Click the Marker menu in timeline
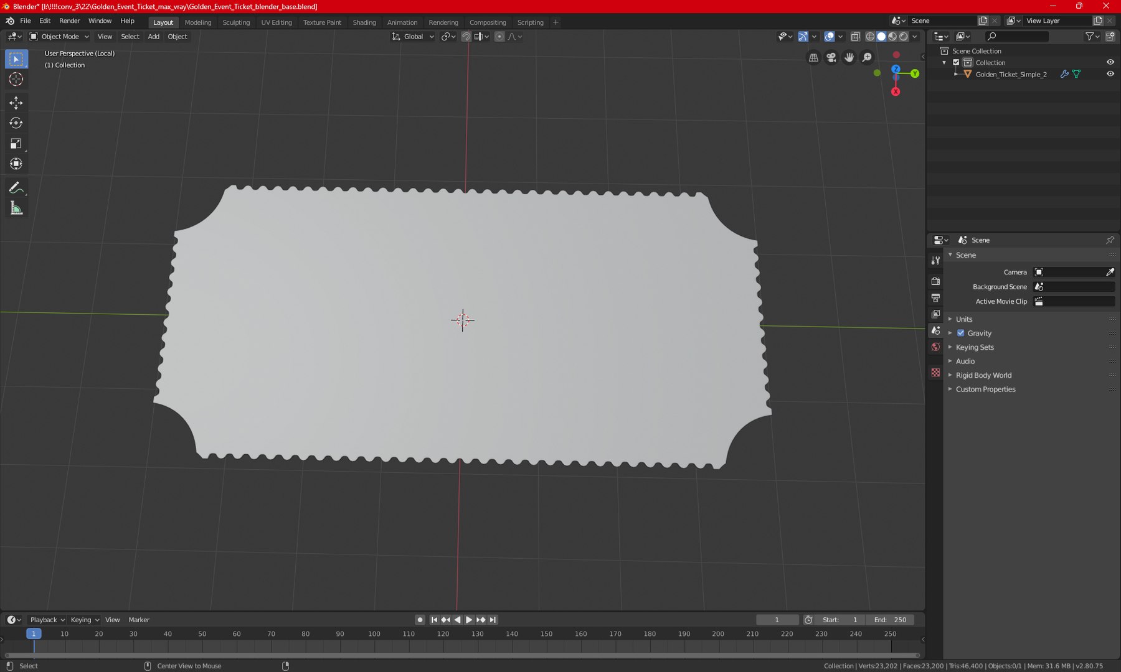This screenshot has width=1121, height=672. 139,620
